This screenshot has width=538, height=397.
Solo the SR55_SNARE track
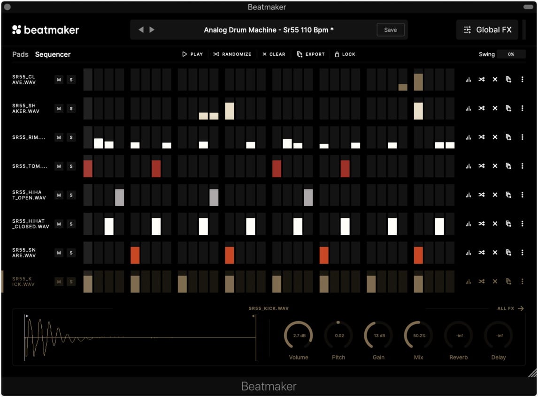tap(71, 253)
